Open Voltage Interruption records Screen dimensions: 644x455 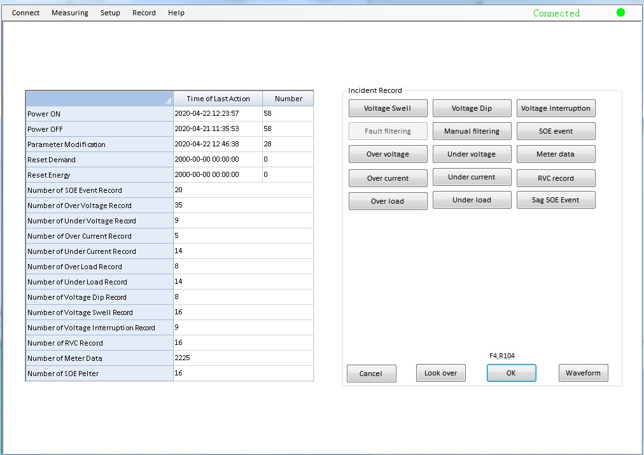[x=556, y=109]
